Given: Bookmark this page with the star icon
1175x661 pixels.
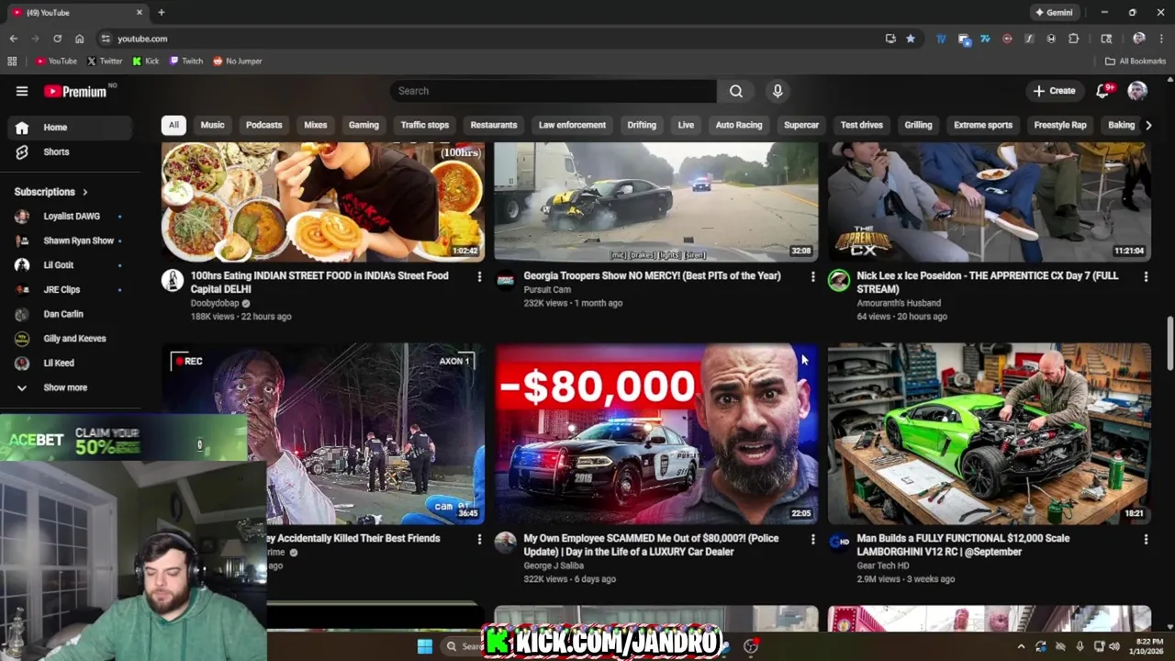Looking at the screenshot, I should pos(911,39).
